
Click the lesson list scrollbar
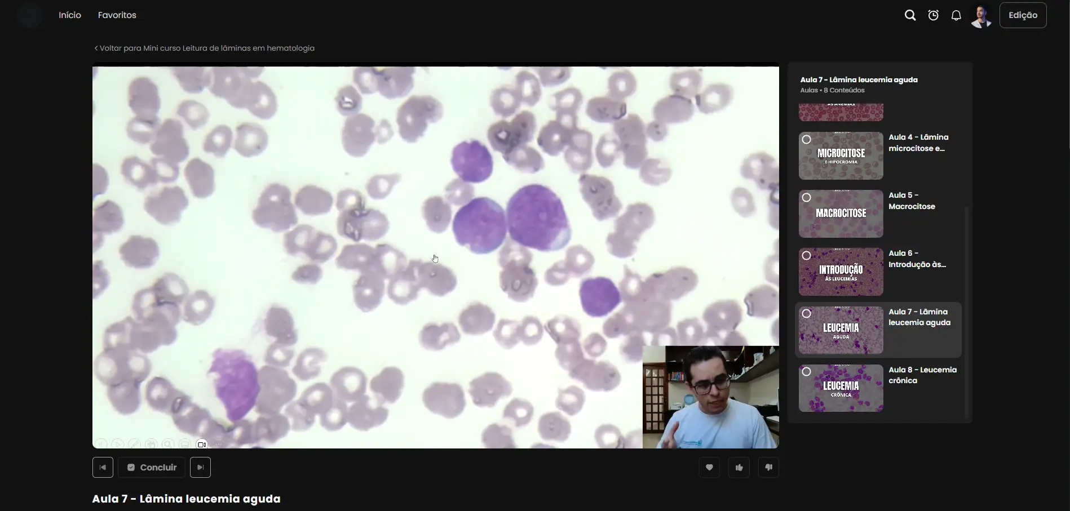(966, 313)
